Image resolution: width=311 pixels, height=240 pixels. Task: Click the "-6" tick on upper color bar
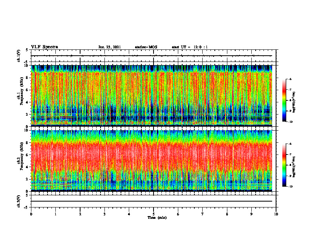[290, 79]
